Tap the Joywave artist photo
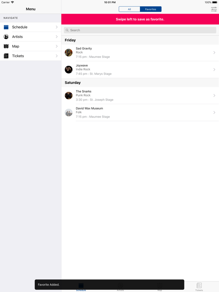 pos(68,70)
